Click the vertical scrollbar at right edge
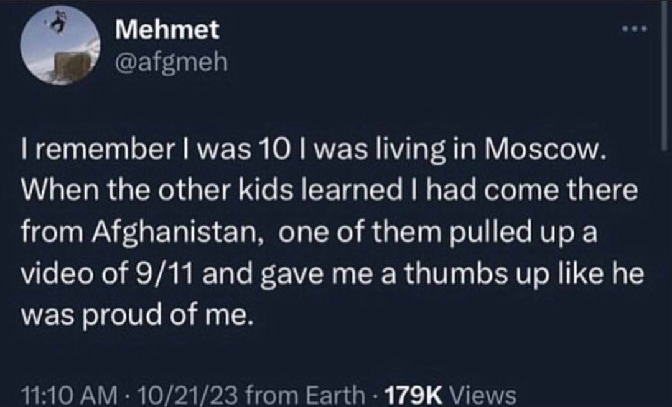The width and height of the screenshot is (672, 407). (665, 75)
